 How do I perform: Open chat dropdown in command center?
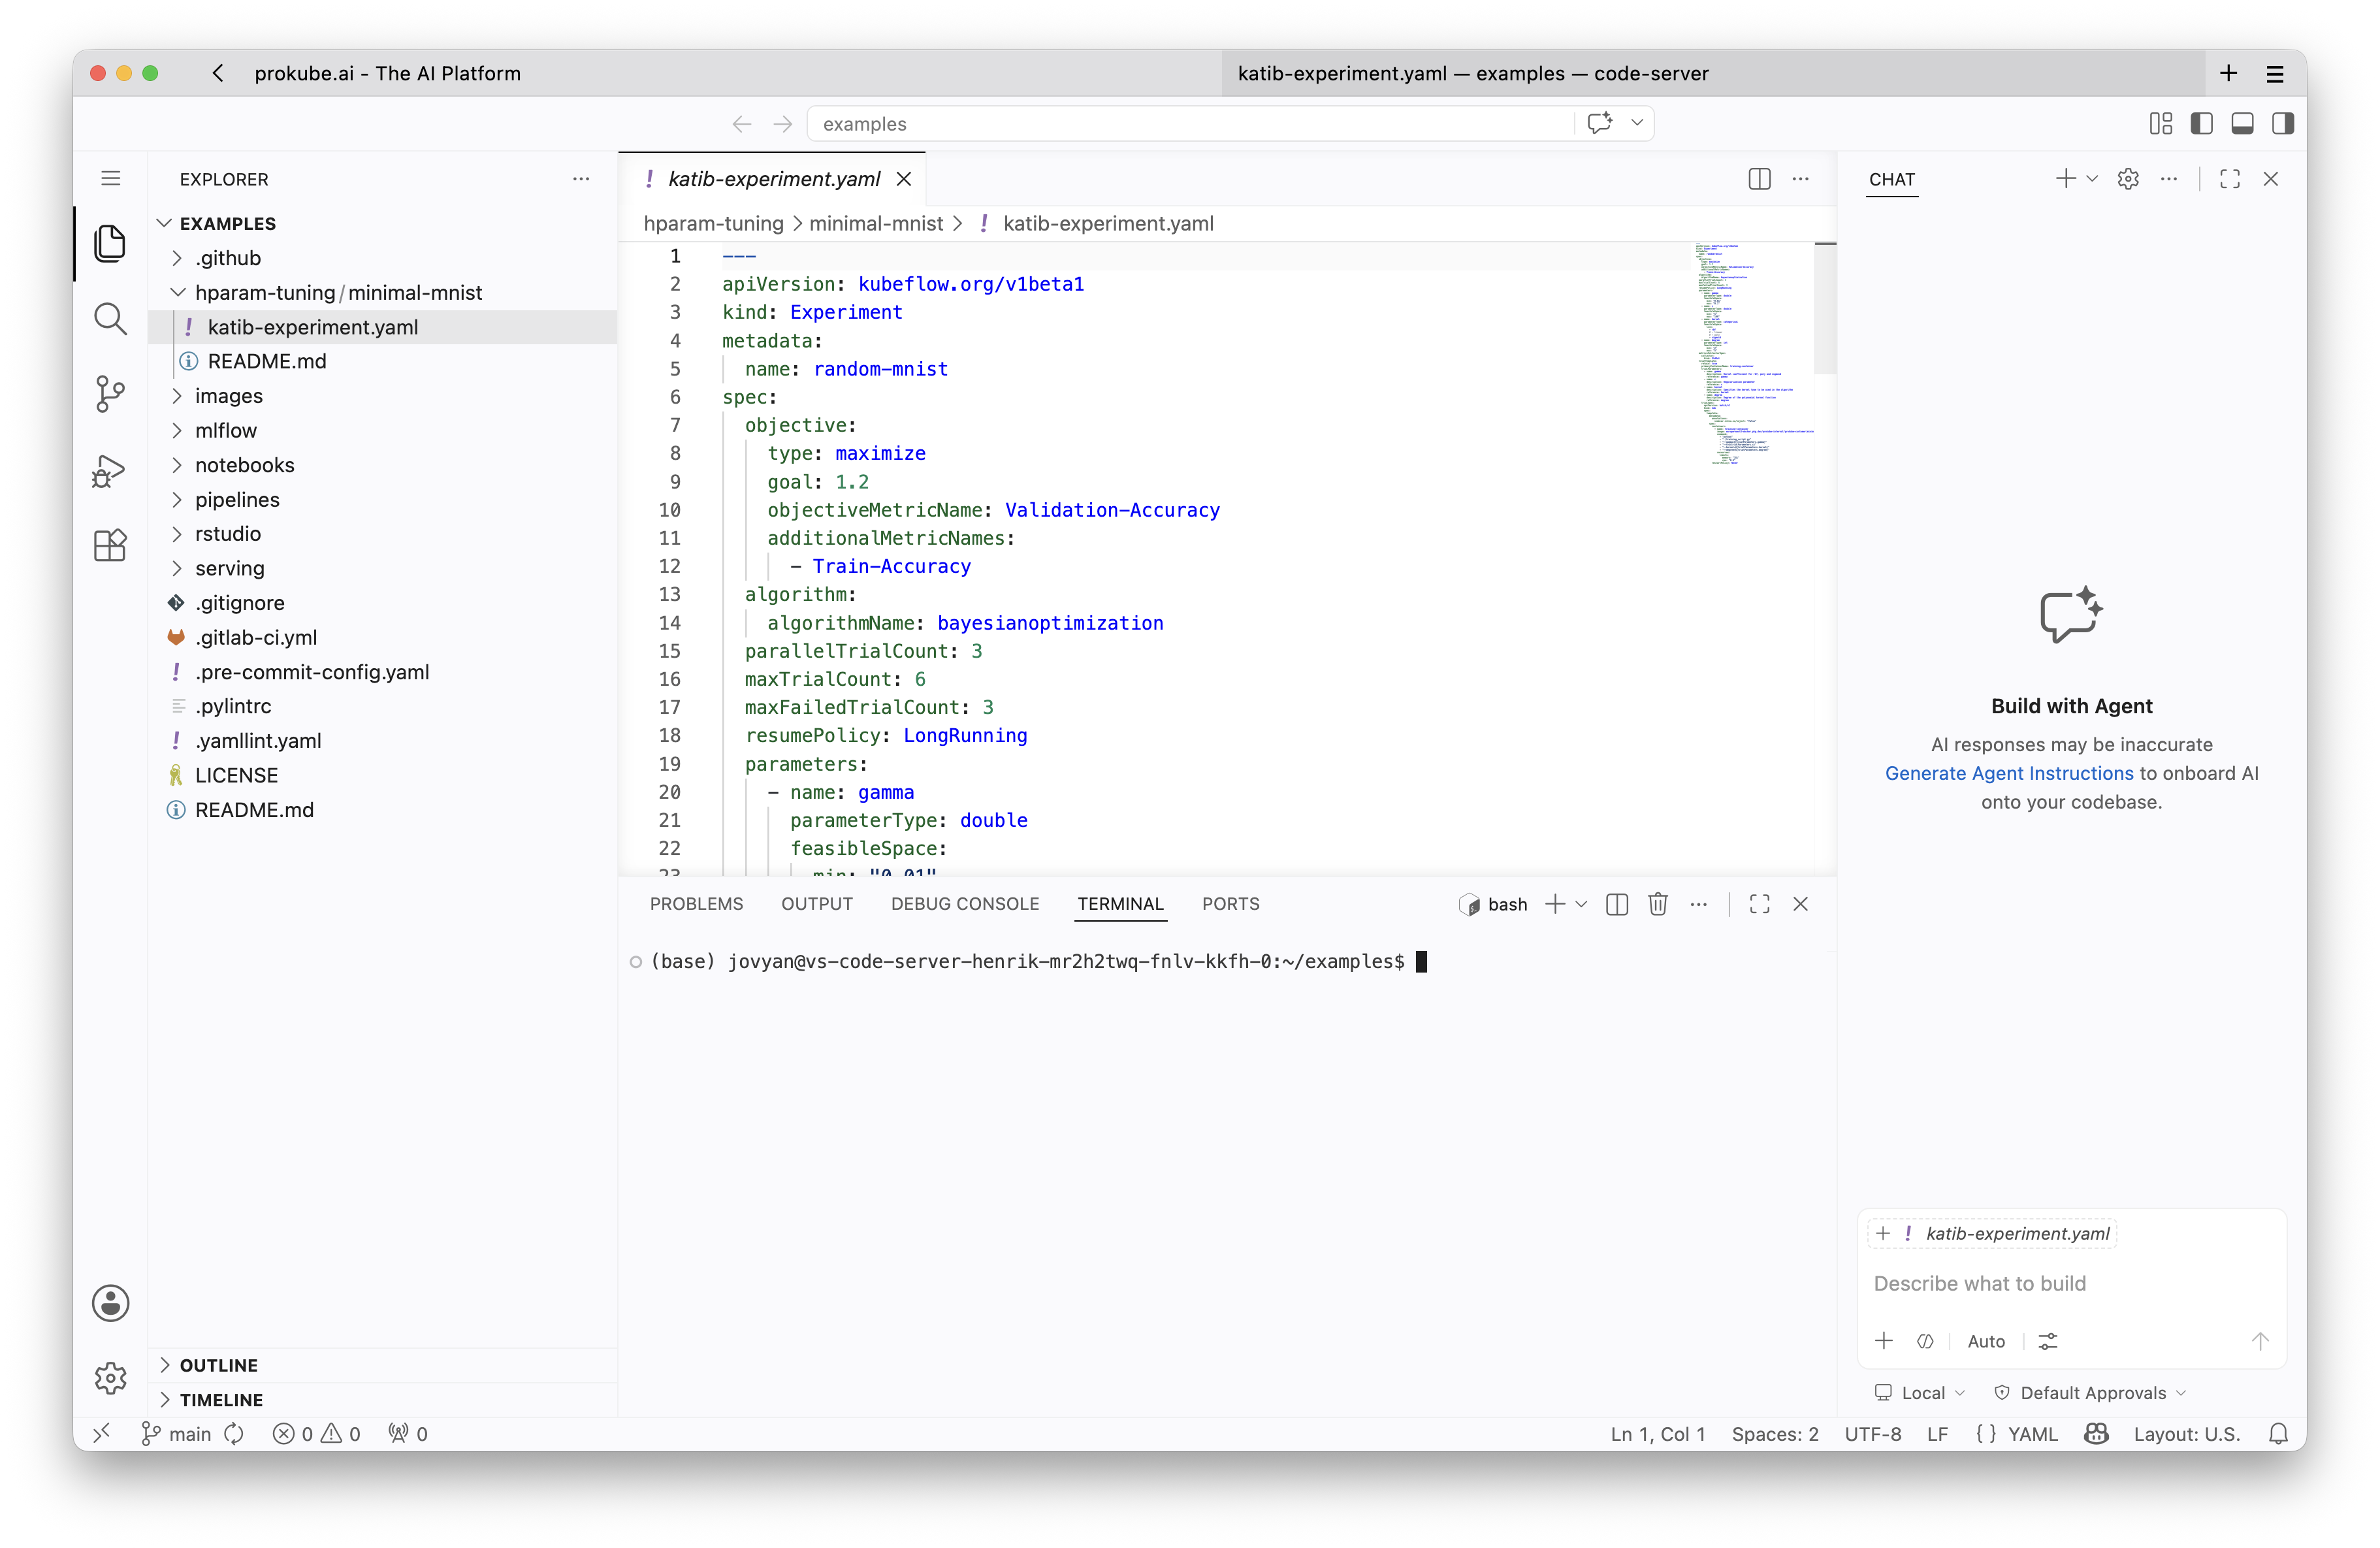[1637, 123]
